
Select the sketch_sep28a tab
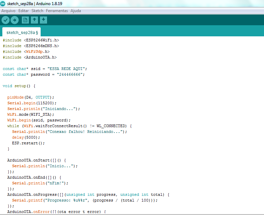pos(21,32)
